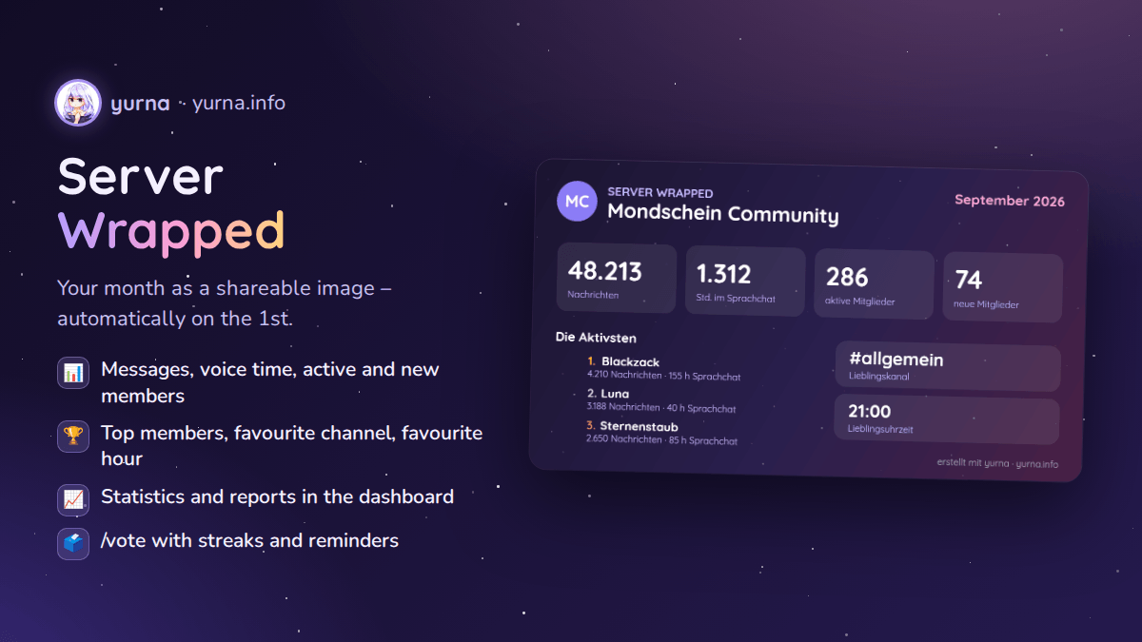Select the 48.213 Nachrichten stat card
Screen dimensions: 1142x642
coord(617,278)
